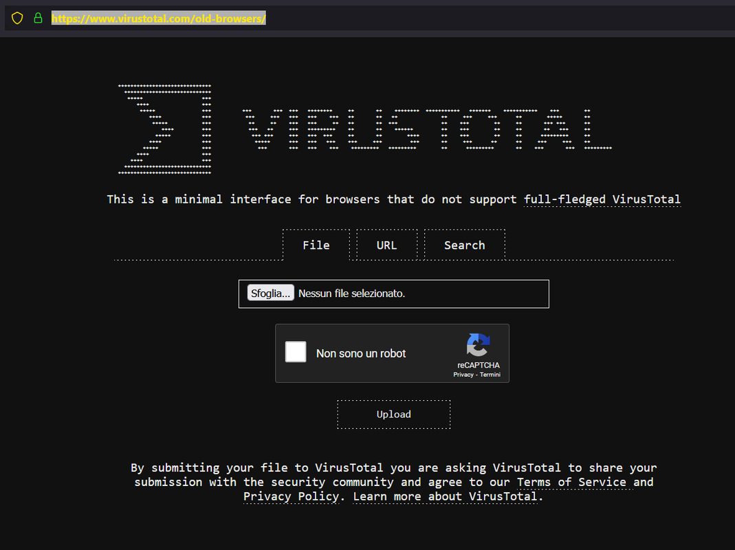Image resolution: width=735 pixels, height=550 pixels.
Task: Open 'Learn more about VirusTotal' link
Action: (x=445, y=496)
